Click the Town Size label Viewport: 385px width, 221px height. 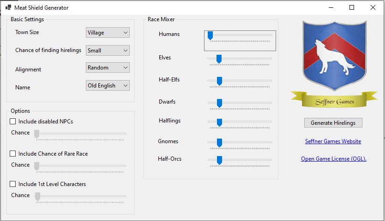(27, 32)
